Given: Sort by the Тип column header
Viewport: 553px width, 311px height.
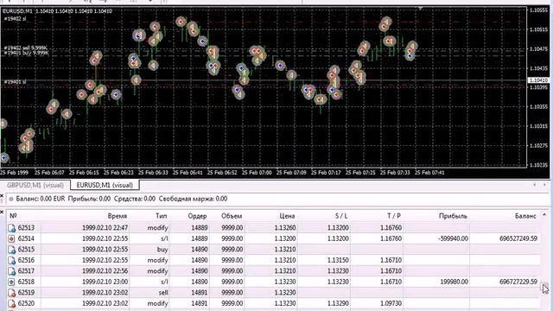Looking at the screenshot, I should 162,216.
